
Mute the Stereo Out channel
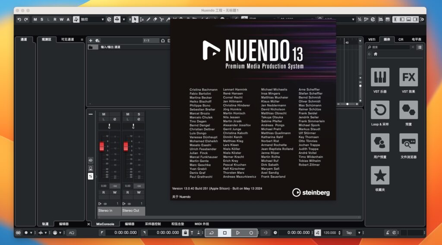tap(128, 114)
